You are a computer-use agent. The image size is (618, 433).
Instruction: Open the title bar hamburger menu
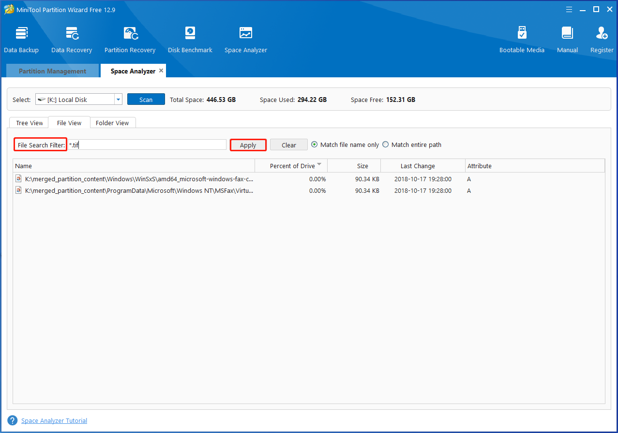pyautogui.click(x=570, y=9)
